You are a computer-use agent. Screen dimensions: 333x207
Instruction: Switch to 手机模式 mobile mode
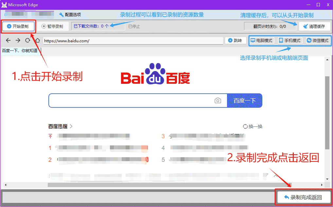(x=290, y=40)
